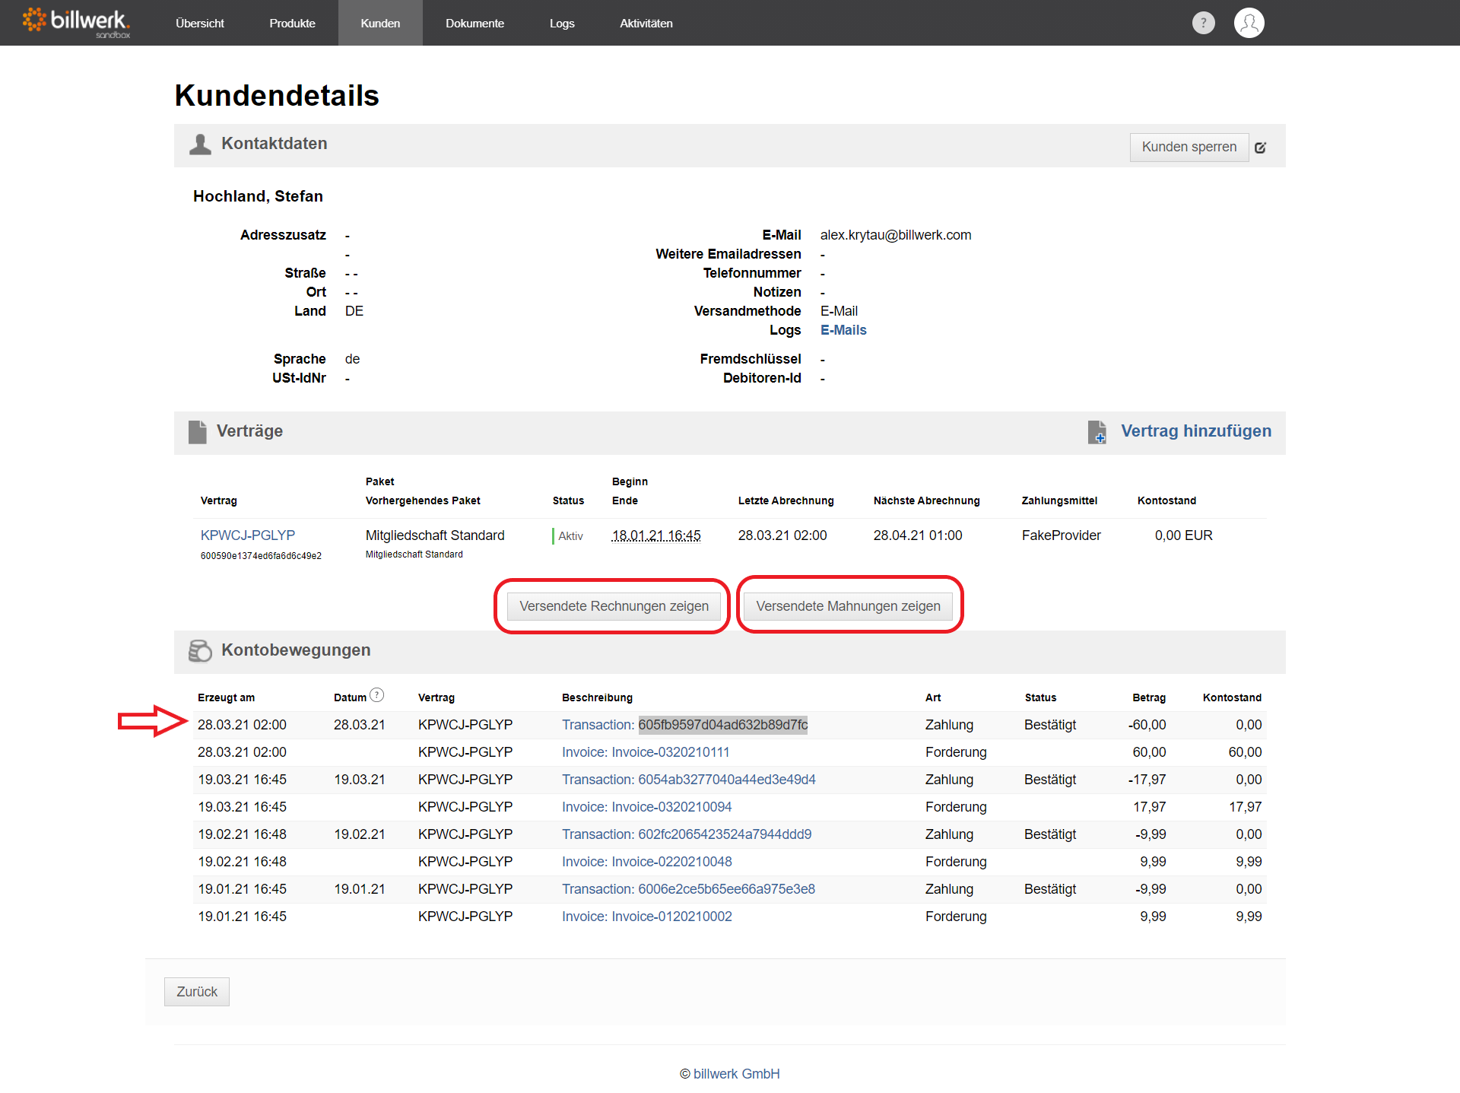
Task: Click the Betrag -17,97 cell
Action: click(1147, 780)
